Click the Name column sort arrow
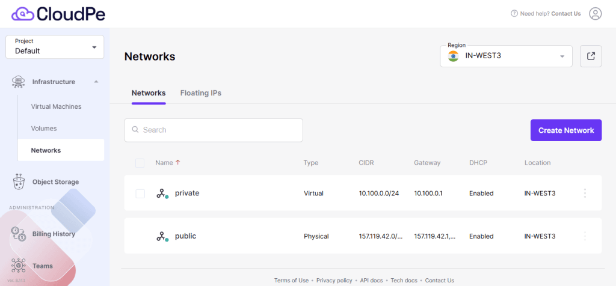 tap(177, 163)
